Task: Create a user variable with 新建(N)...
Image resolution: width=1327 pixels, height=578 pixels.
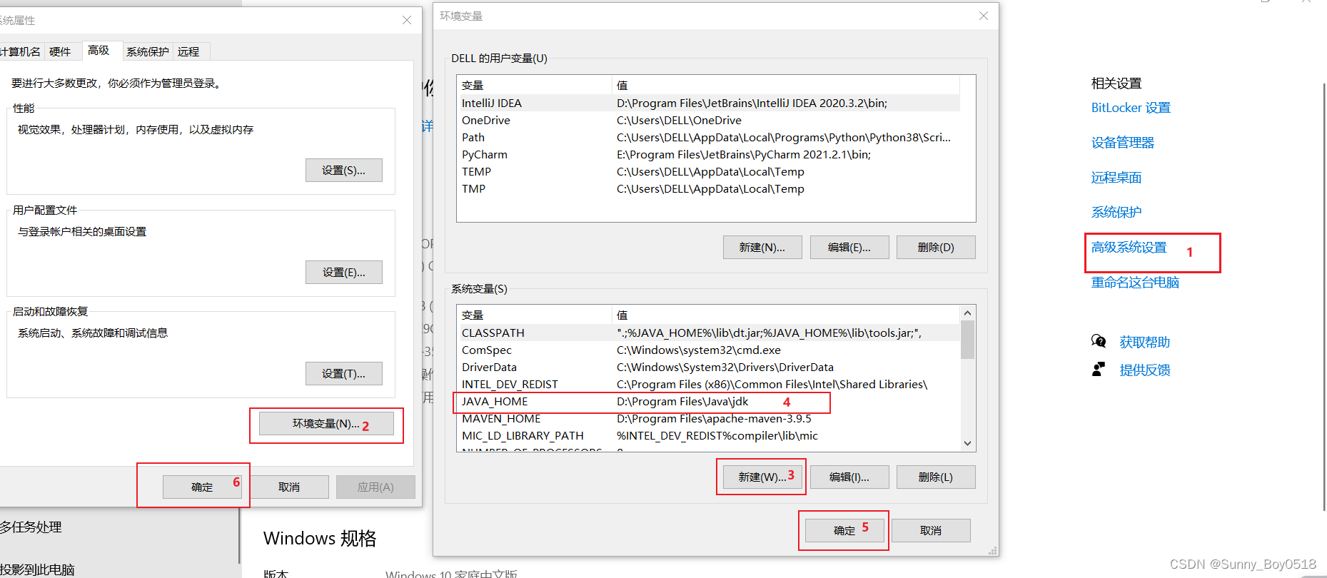Action: pos(762,247)
